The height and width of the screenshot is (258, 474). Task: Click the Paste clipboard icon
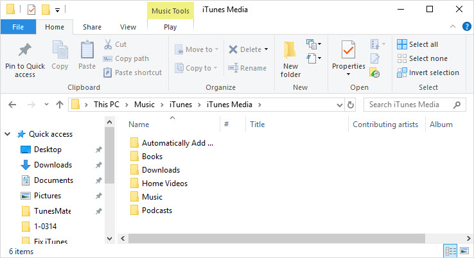point(87,50)
